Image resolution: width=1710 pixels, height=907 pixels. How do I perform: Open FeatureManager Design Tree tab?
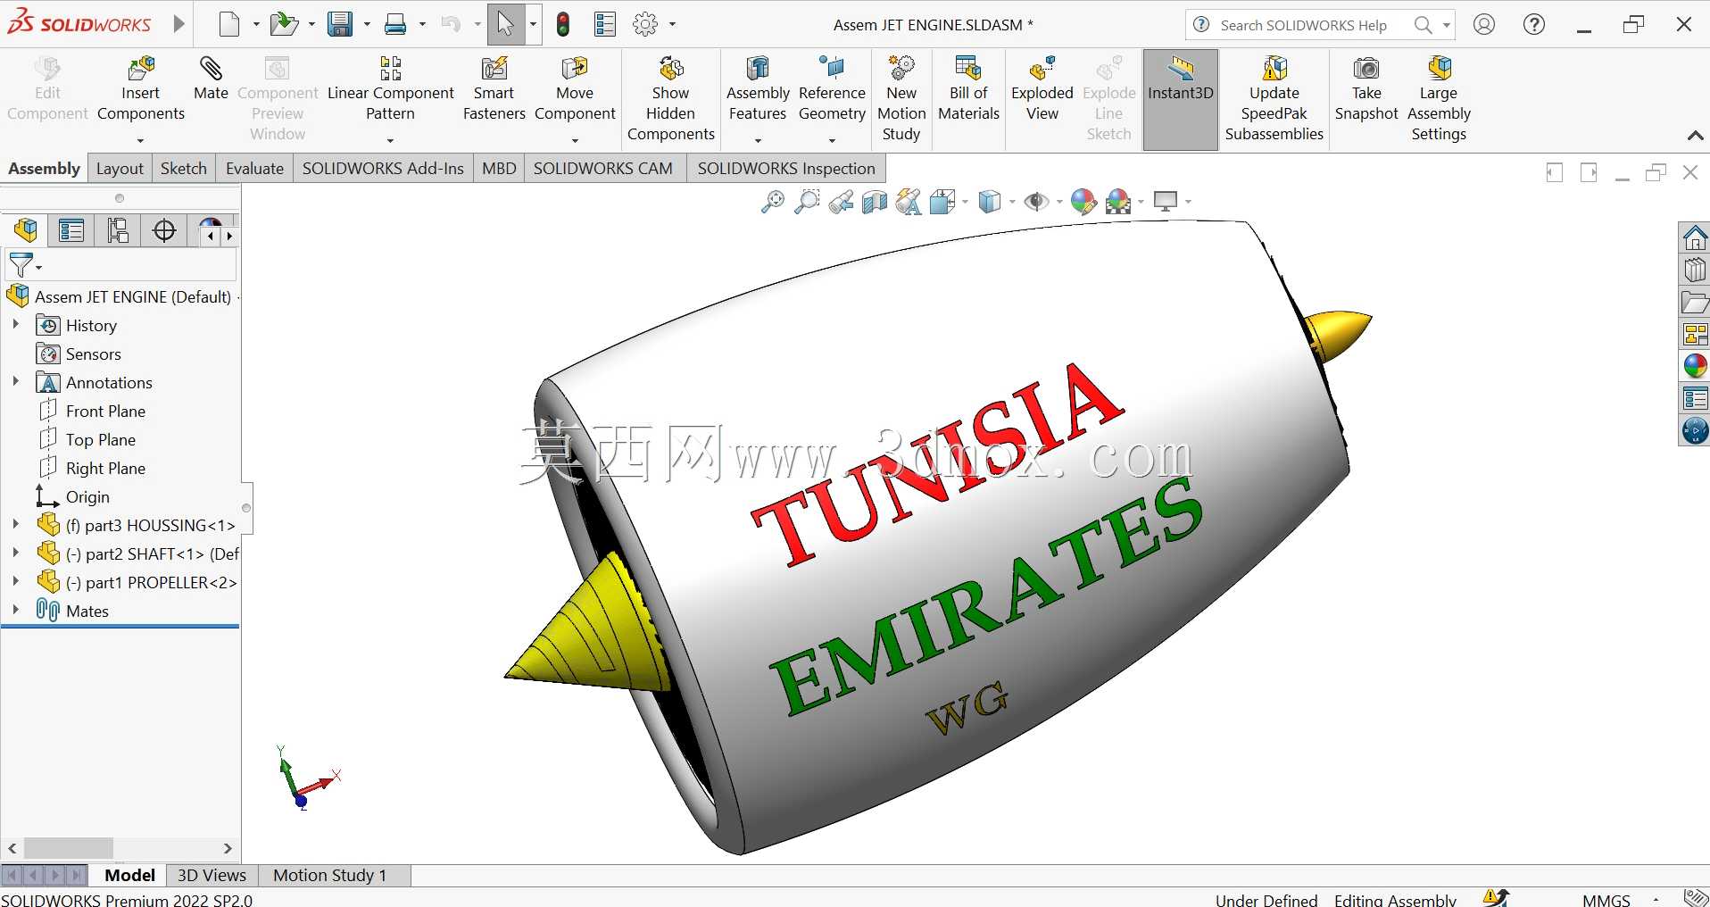26,230
